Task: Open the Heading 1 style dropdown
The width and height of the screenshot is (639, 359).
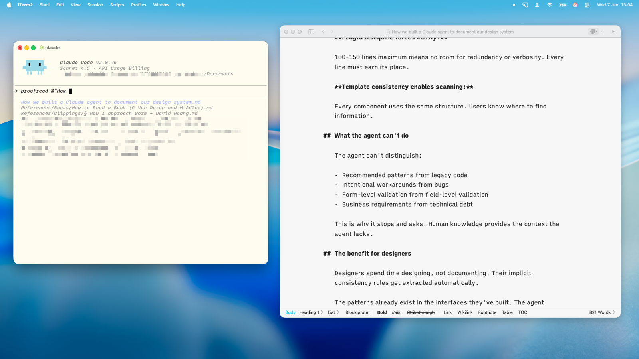Action: [311, 312]
